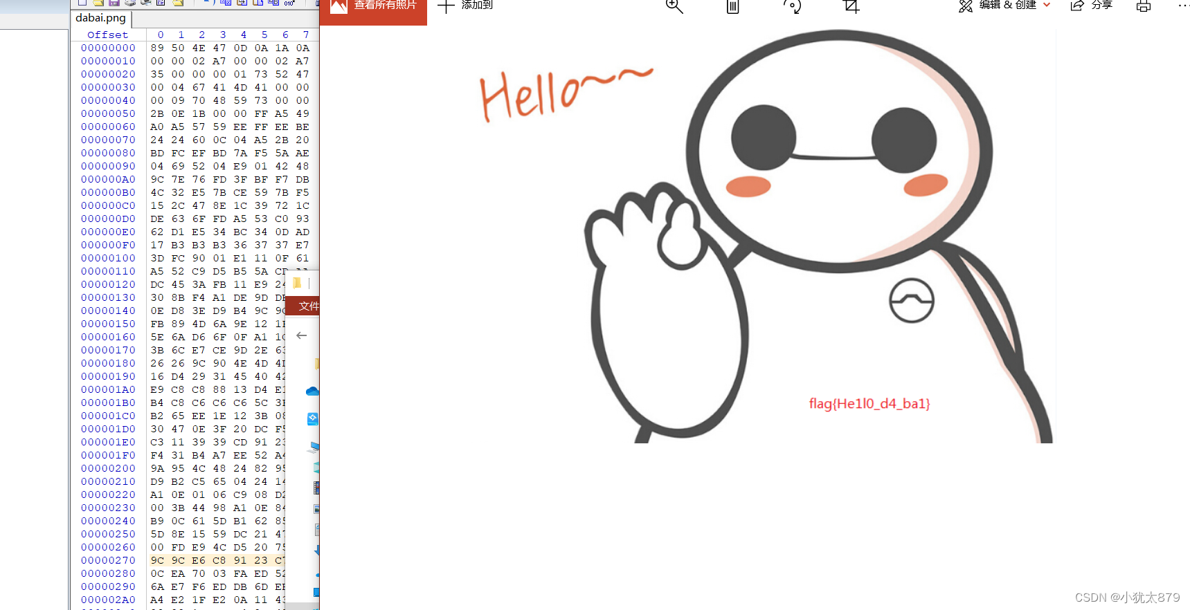Select the dabai.png tab
Screen dimensions: 1190x610
(101, 18)
